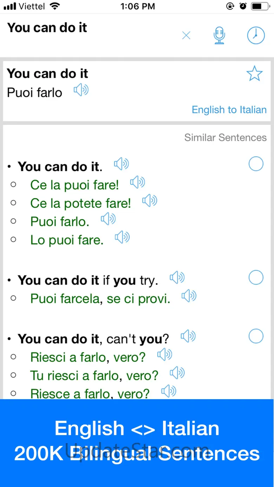Screen dimensions: 274x487
Task: Tap the "You can do it" search input field
Action: [x=88, y=28]
